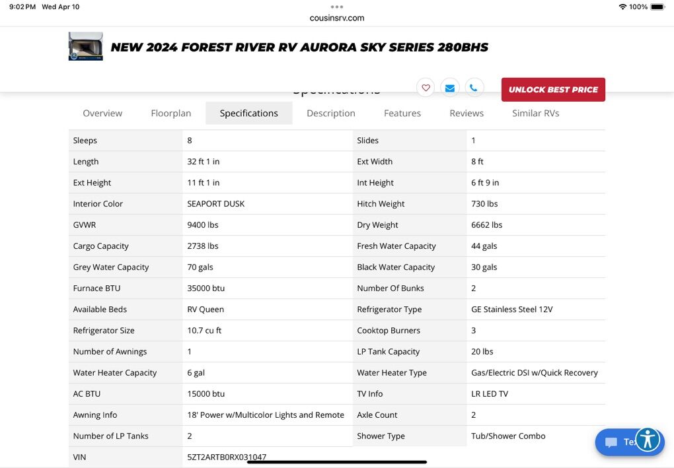The image size is (674, 468).
Task: Tap the phone call icon
Action: 474,88
